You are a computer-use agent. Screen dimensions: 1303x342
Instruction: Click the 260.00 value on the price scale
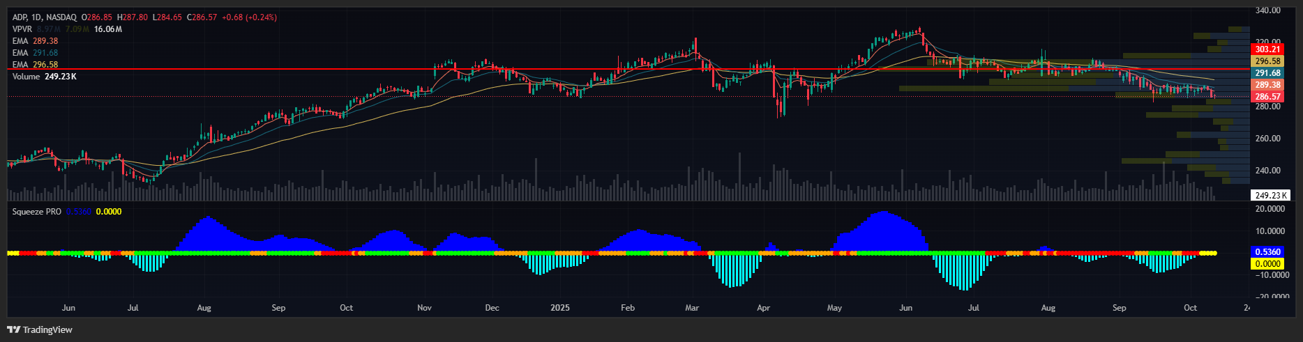pyautogui.click(x=1267, y=139)
